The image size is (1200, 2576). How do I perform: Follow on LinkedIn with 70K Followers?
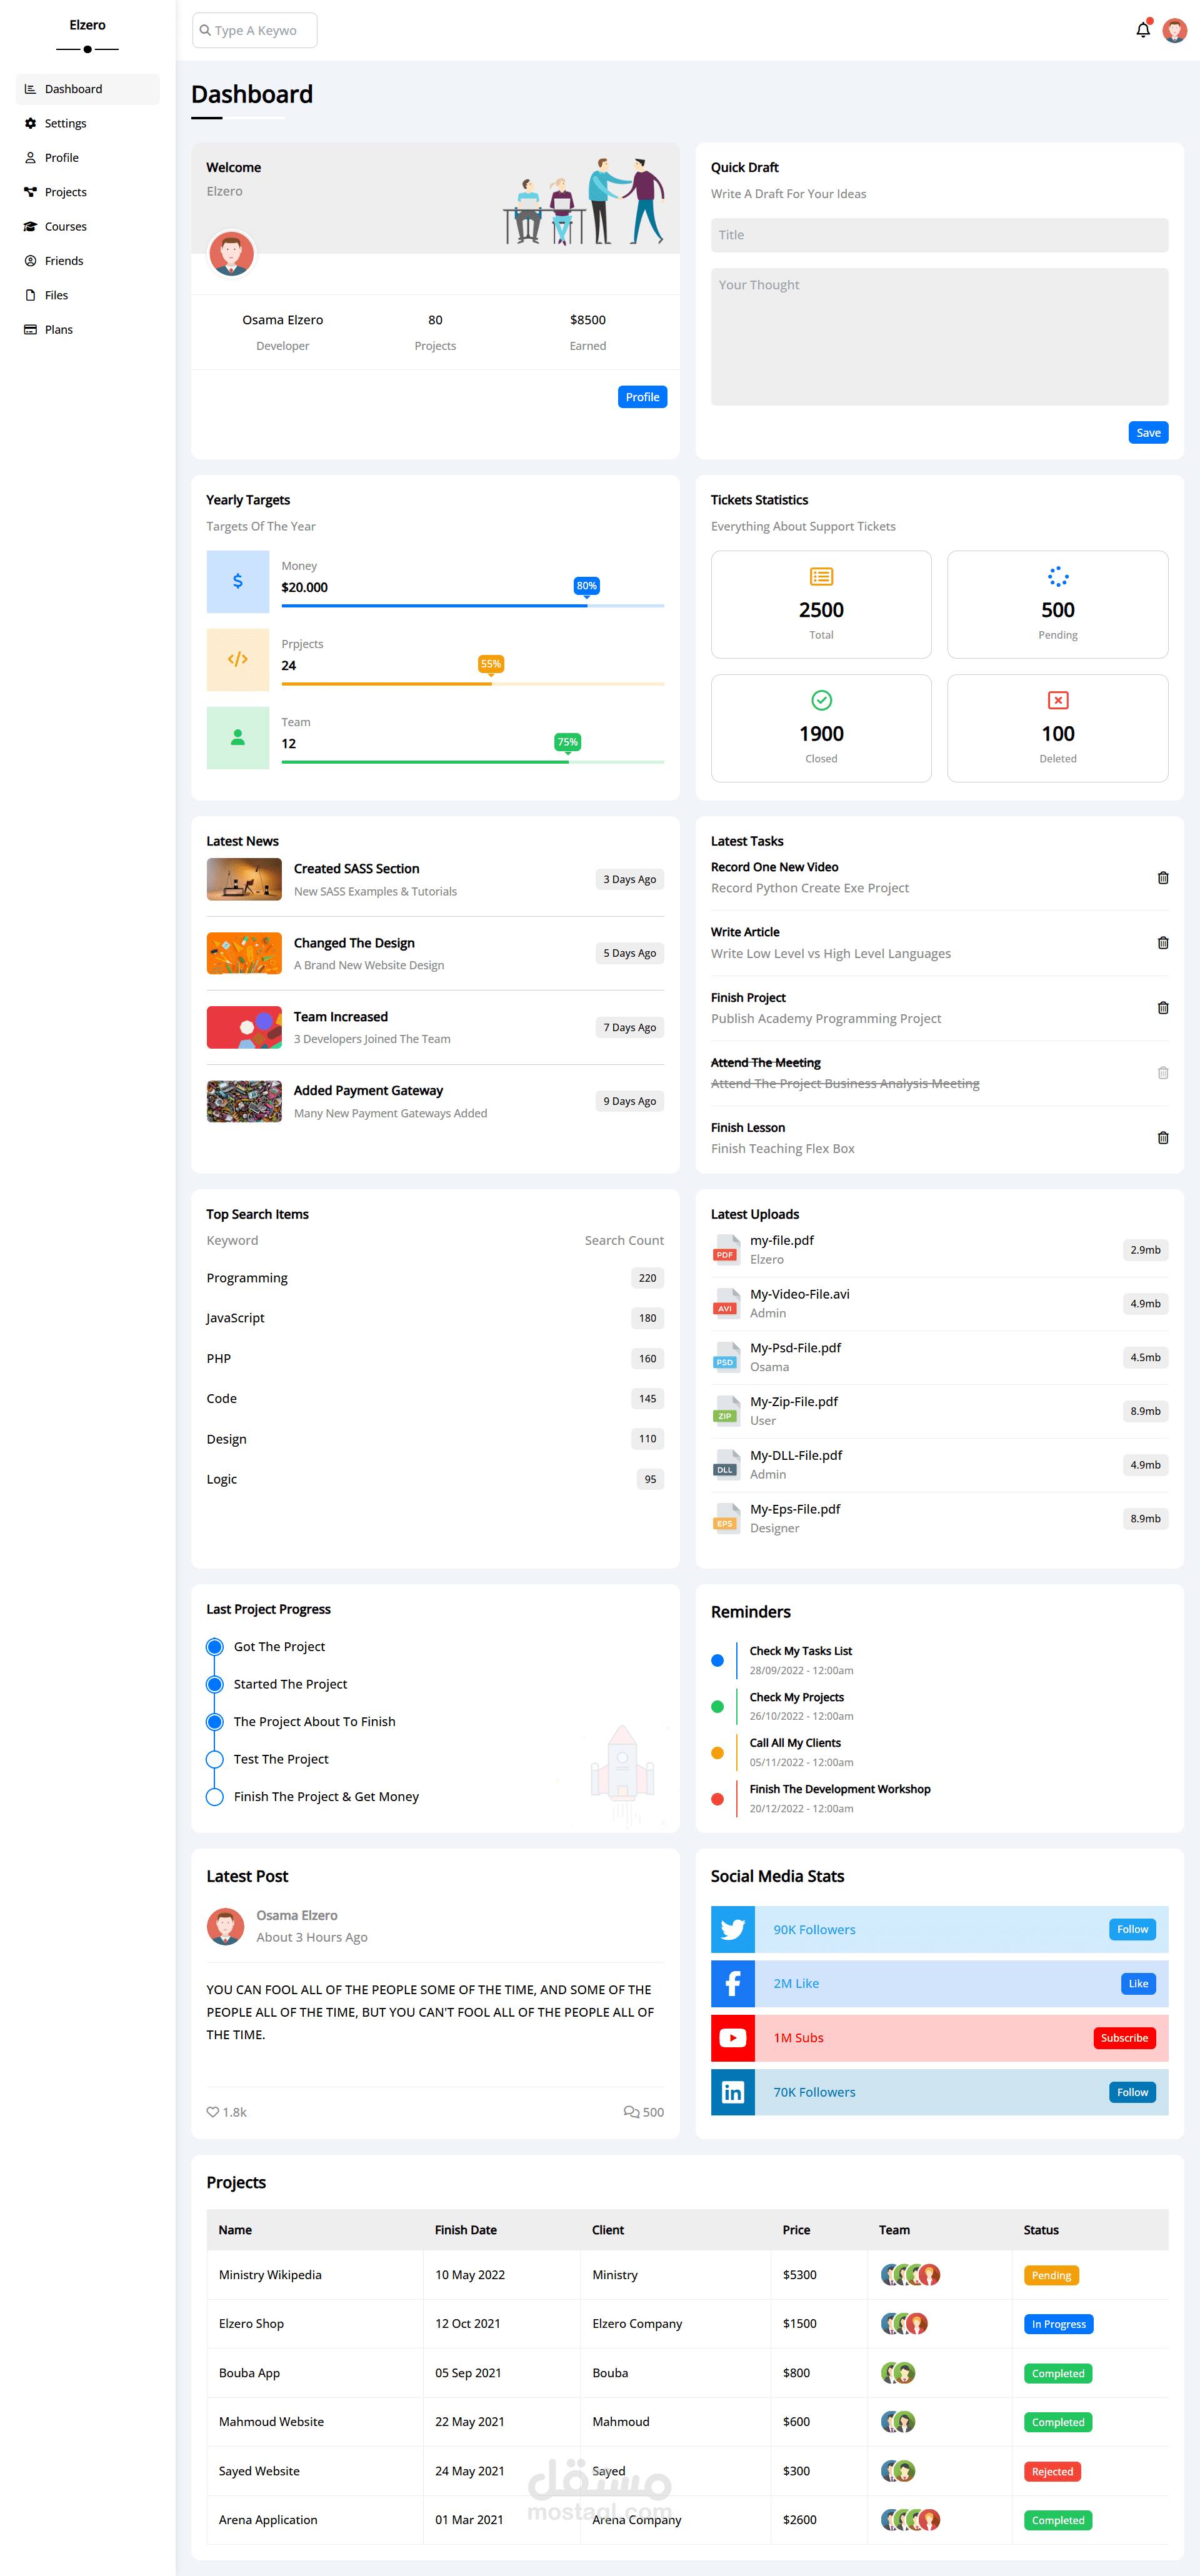1132,2092
